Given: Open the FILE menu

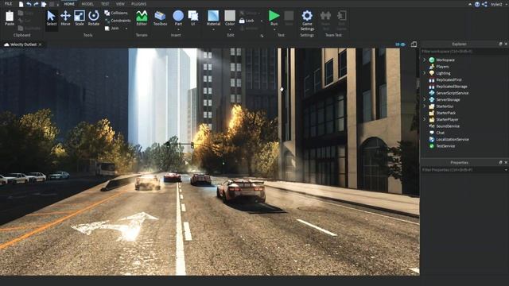Looking at the screenshot, I should [x=9, y=4].
